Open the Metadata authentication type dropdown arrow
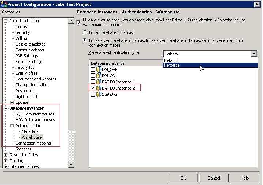263x185 pixels. pos(254,54)
